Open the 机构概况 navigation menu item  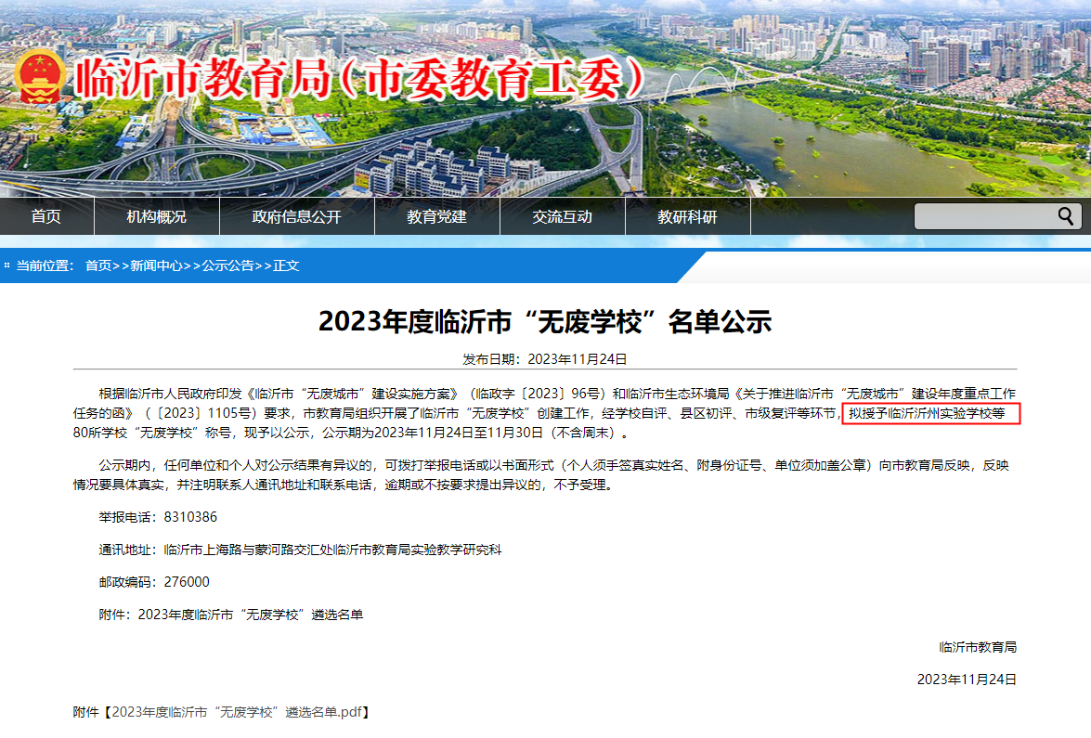pos(155,216)
